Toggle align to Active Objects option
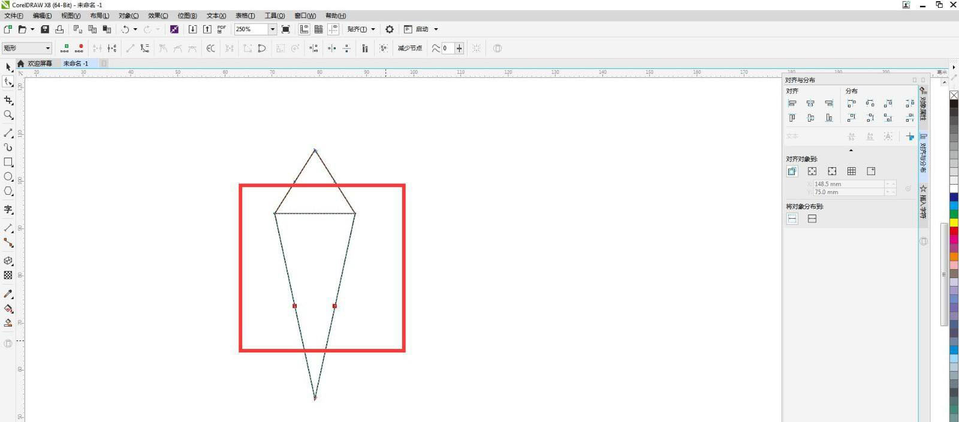This screenshot has height=422, width=959. click(792, 171)
